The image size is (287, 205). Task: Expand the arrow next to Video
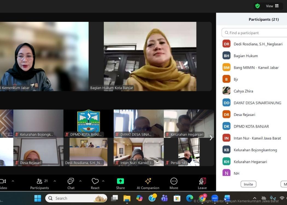click(x=13, y=181)
